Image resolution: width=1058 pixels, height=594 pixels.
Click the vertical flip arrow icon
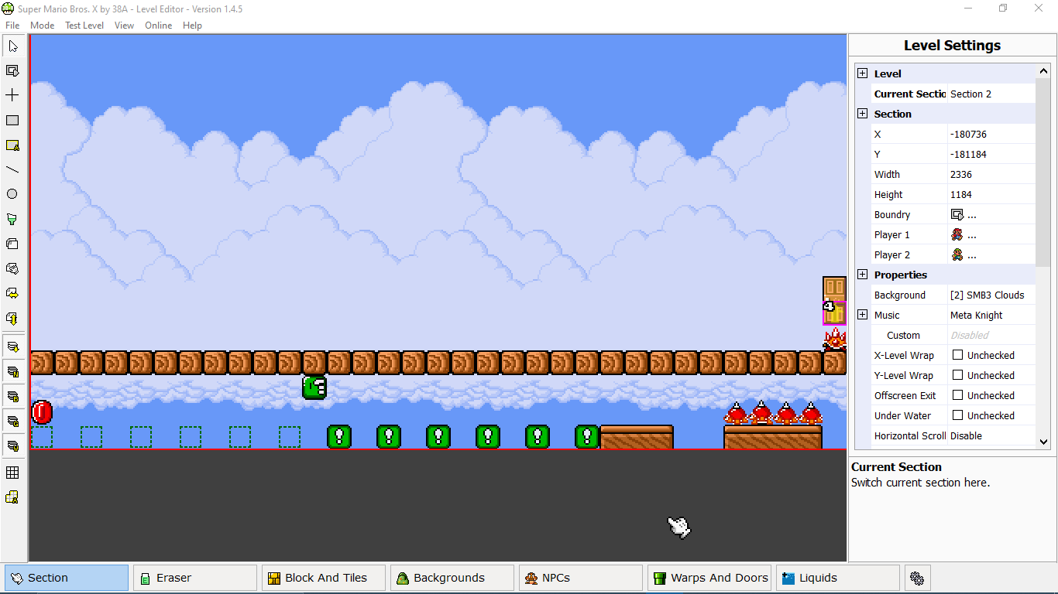[x=12, y=319]
